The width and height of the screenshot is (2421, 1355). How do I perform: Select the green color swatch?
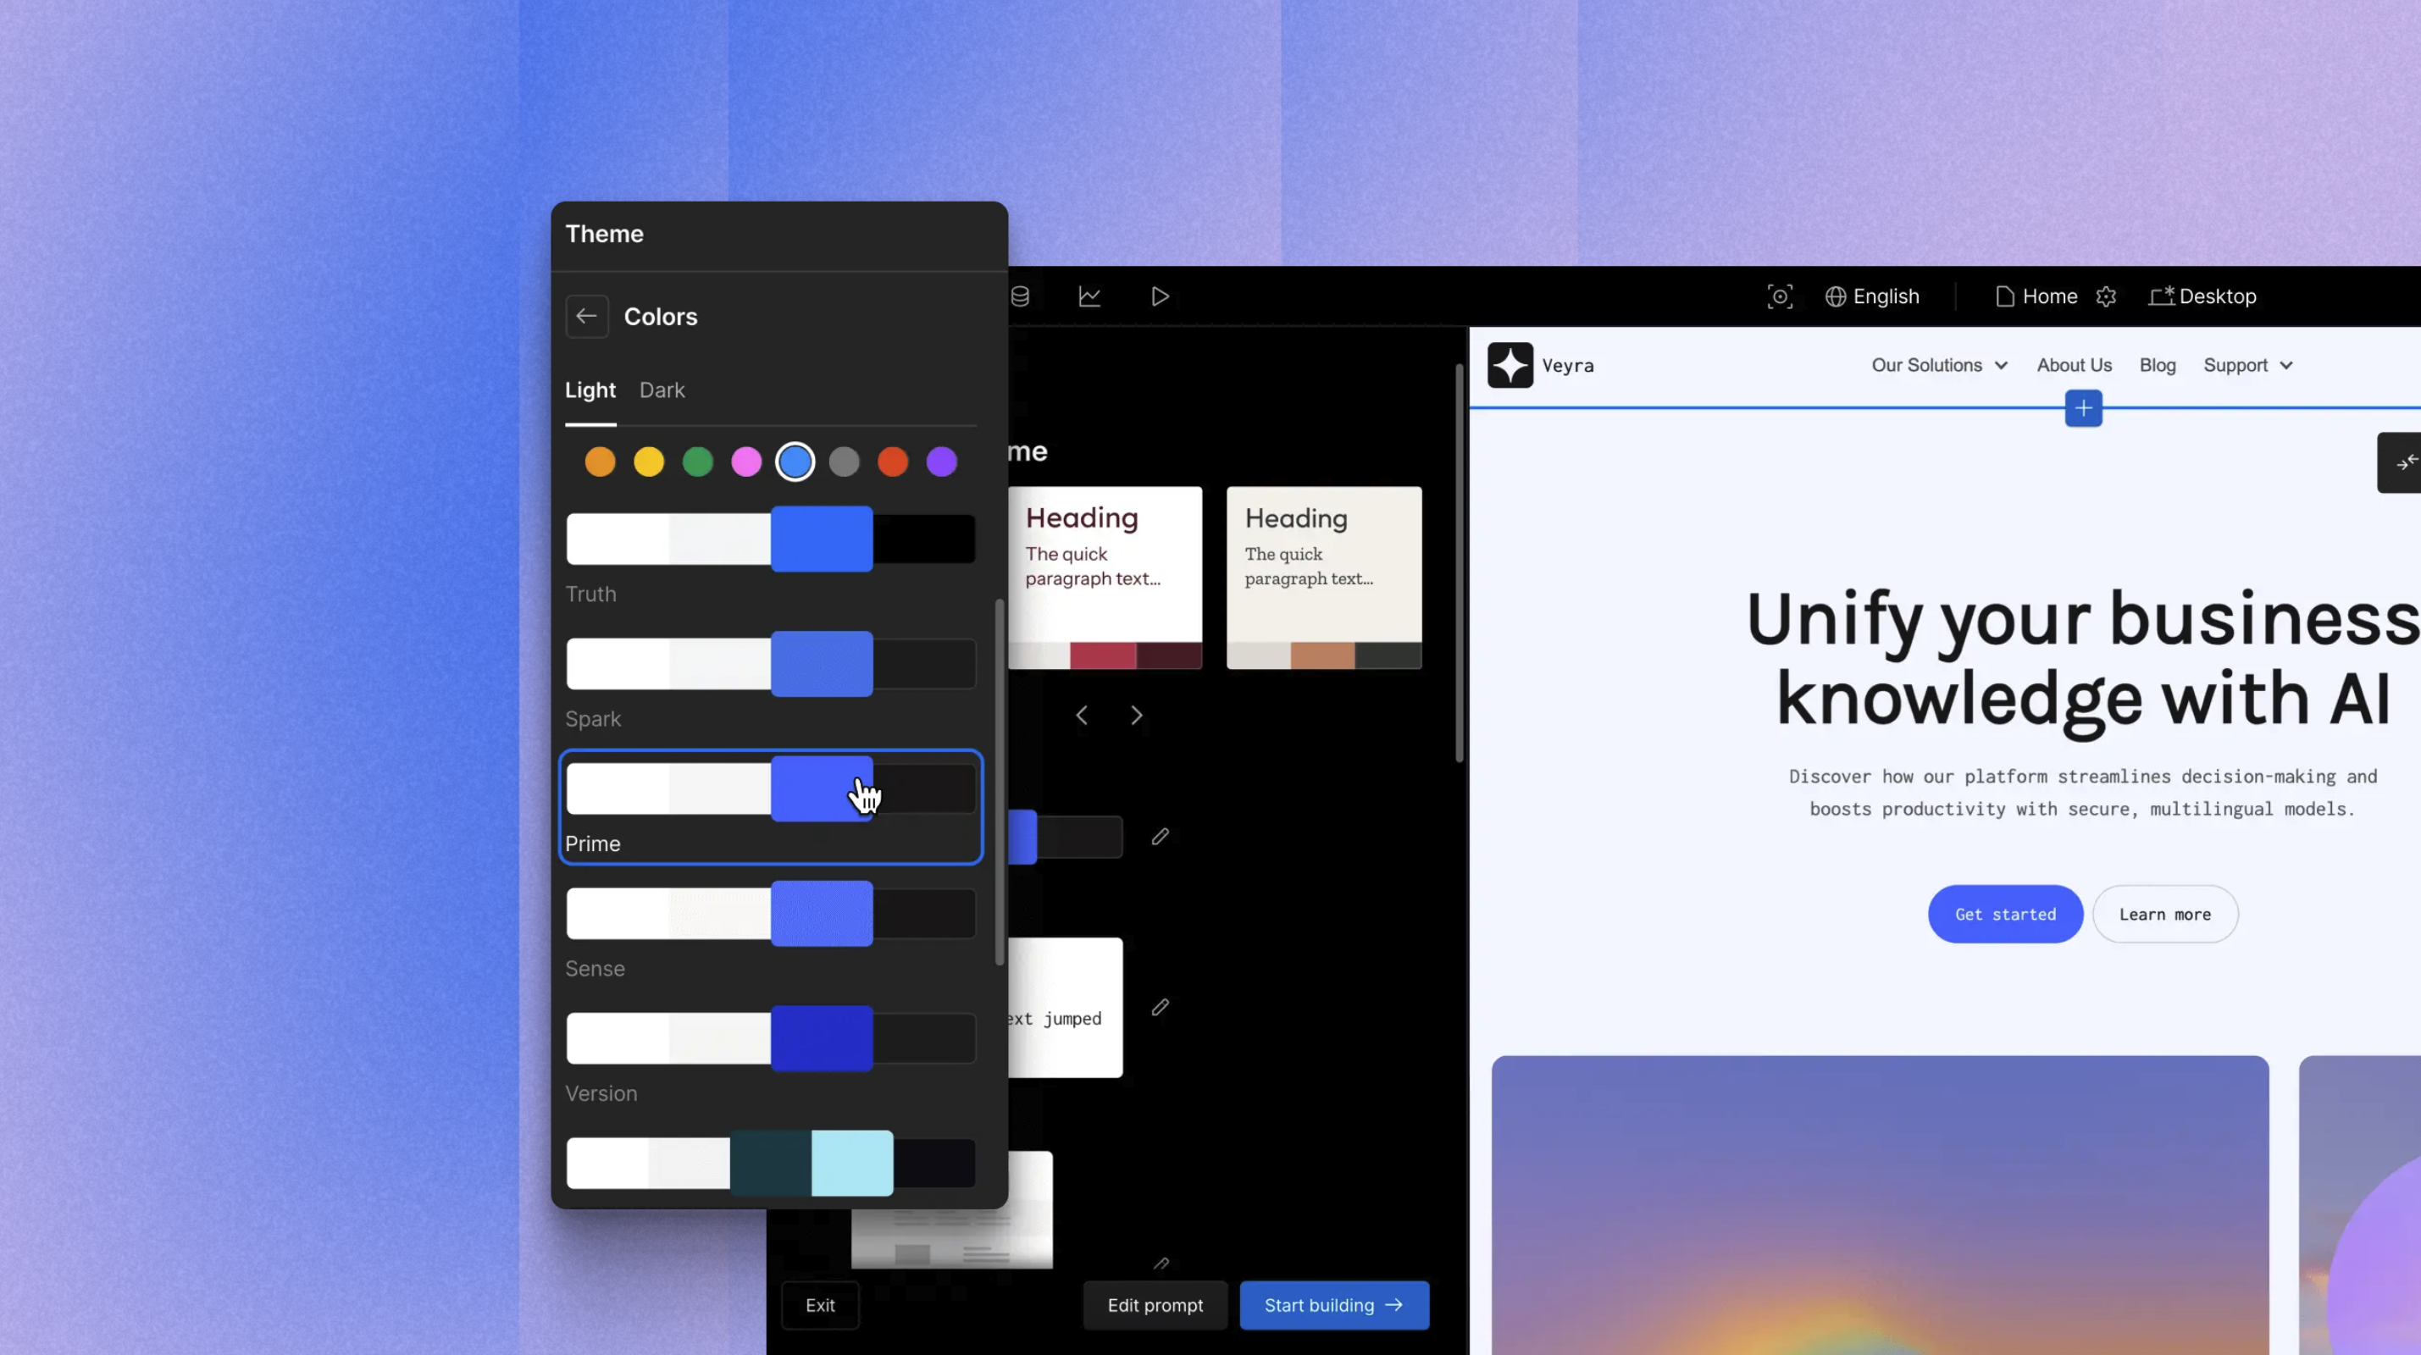pyautogui.click(x=697, y=462)
